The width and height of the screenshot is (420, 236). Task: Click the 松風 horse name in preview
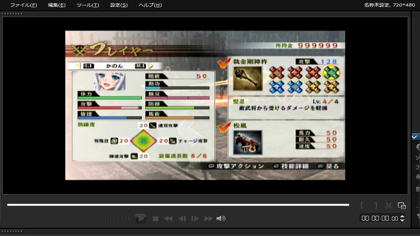[x=240, y=125]
